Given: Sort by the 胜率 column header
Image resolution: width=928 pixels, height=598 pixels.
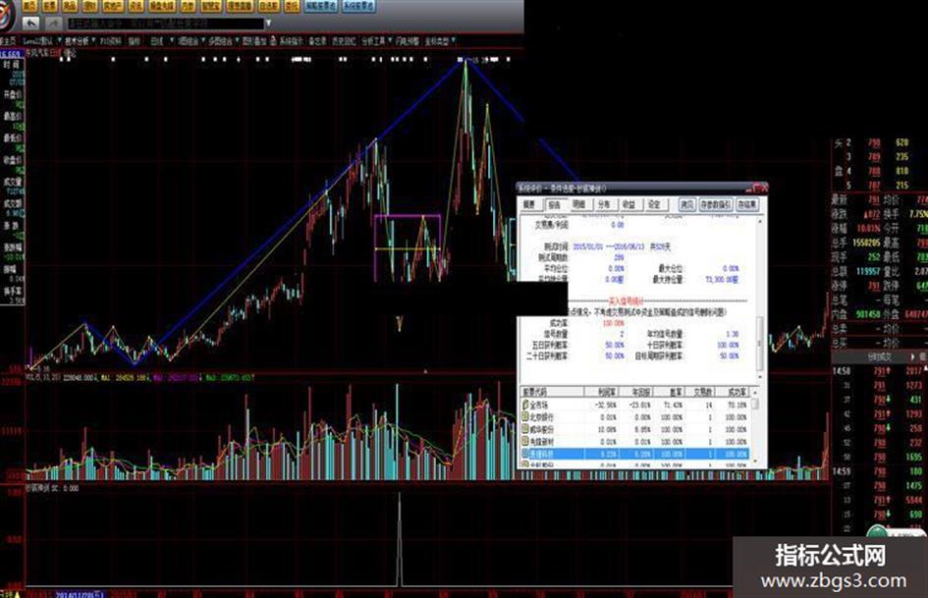Looking at the screenshot, I should pos(669,392).
